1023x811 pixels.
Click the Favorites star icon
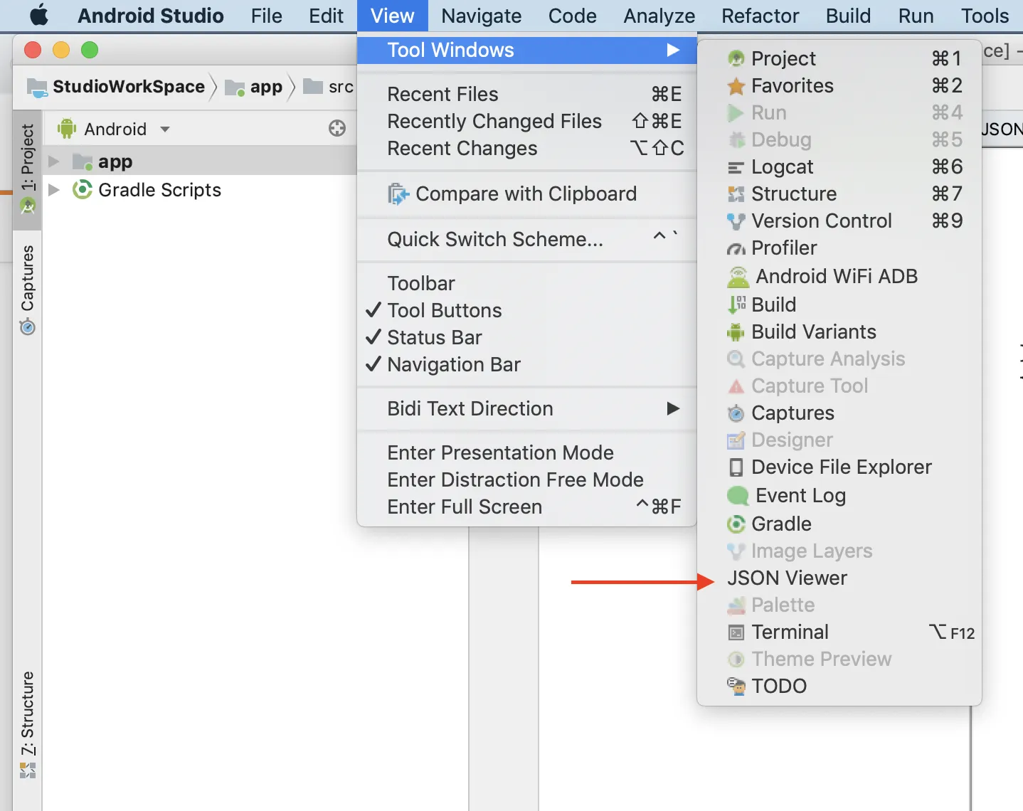click(x=736, y=86)
